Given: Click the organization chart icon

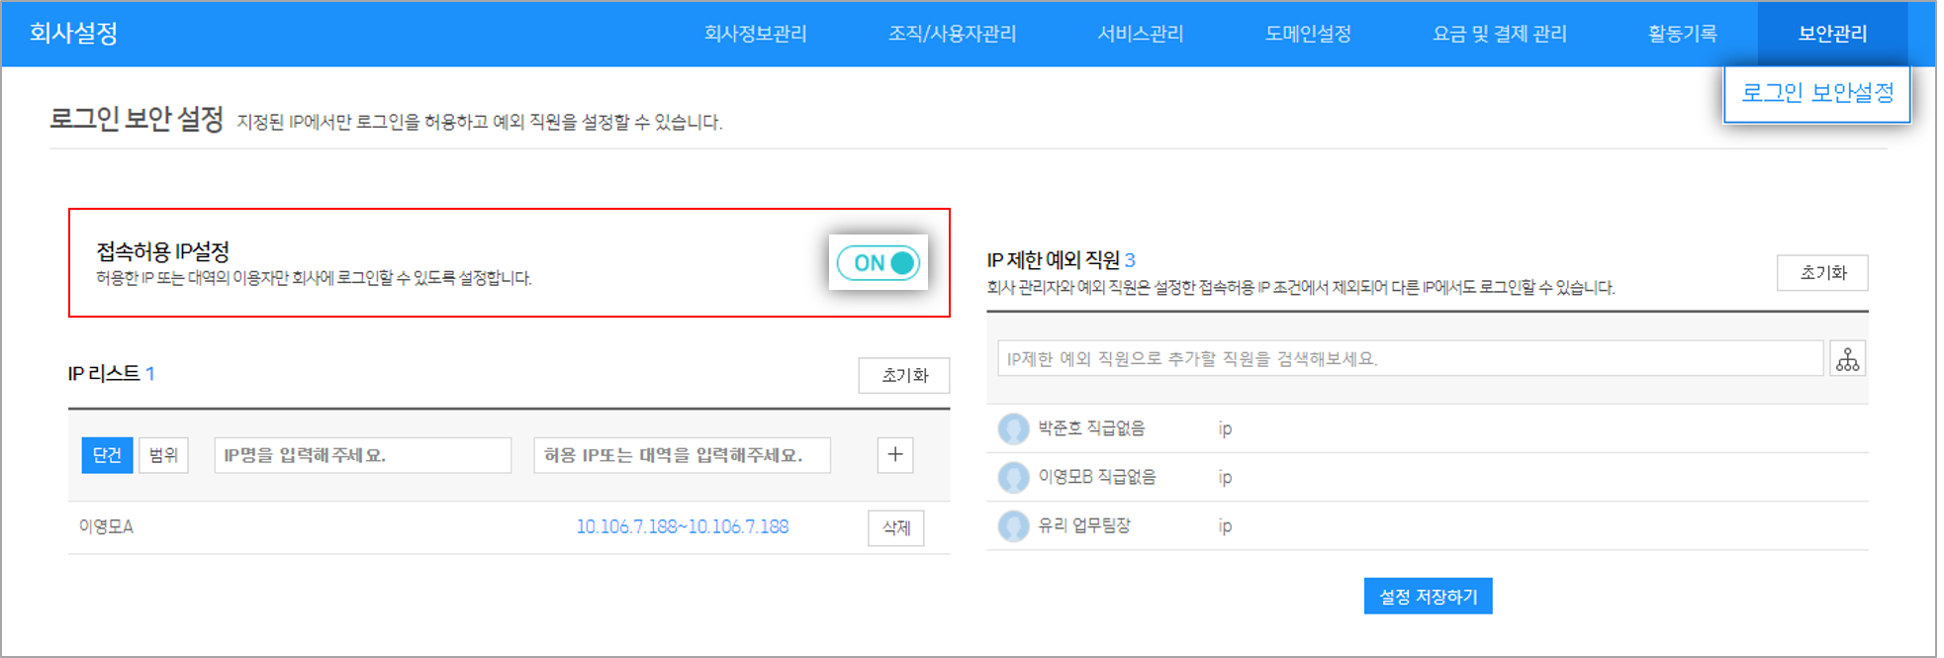Looking at the screenshot, I should (1847, 359).
